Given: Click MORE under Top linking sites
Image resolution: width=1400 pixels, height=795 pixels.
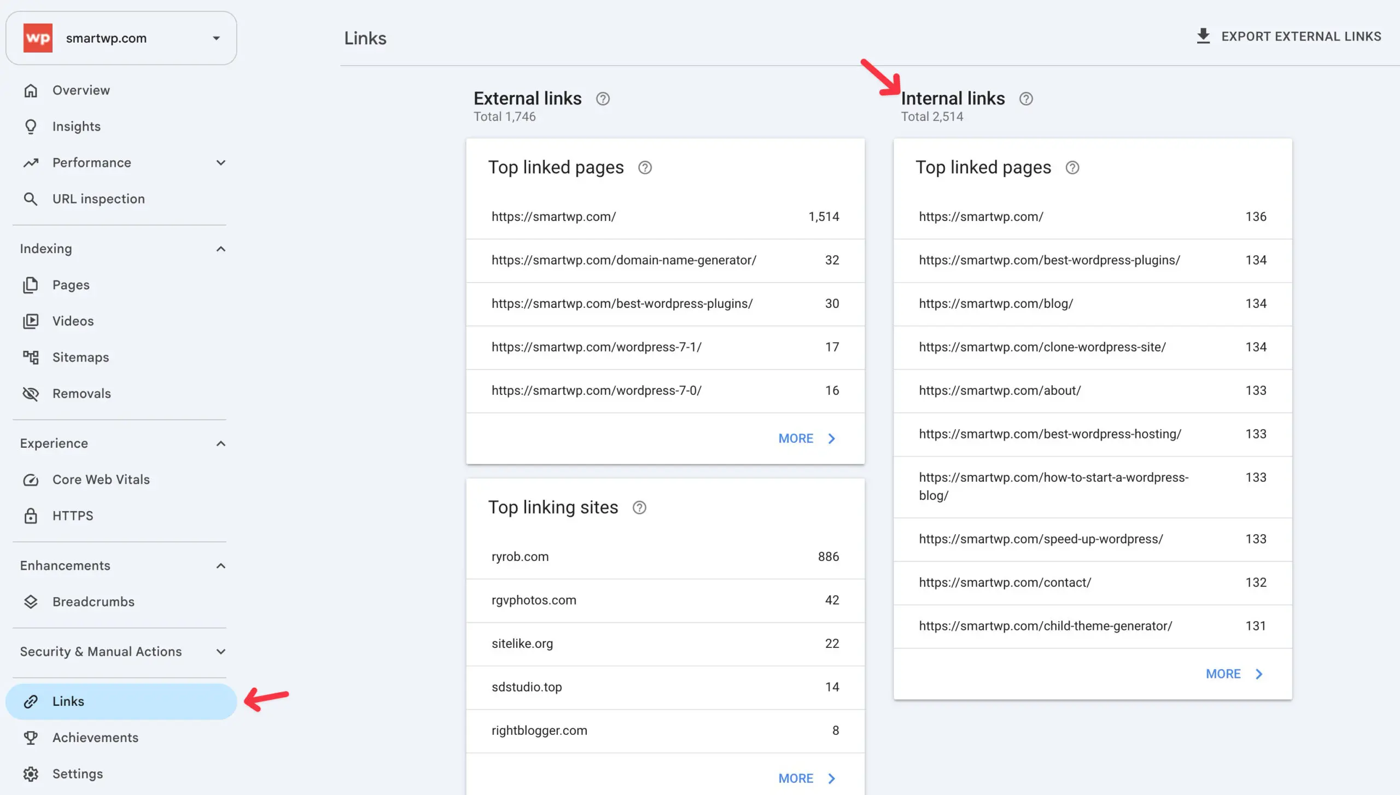Looking at the screenshot, I should pyautogui.click(x=808, y=779).
